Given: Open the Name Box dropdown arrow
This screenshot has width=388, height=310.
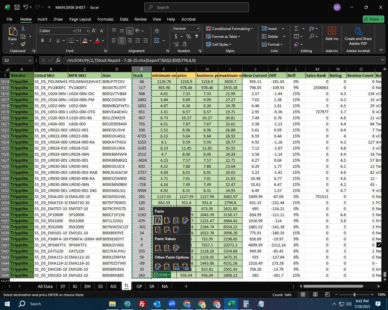Looking at the screenshot, I should pos(30,60).
